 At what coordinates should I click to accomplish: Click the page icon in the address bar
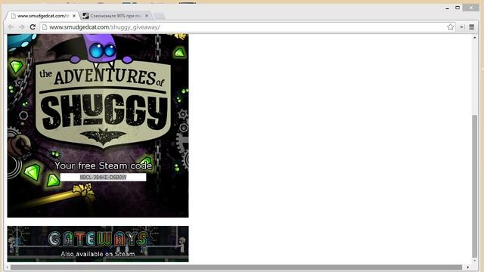pyautogui.click(x=45, y=27)
